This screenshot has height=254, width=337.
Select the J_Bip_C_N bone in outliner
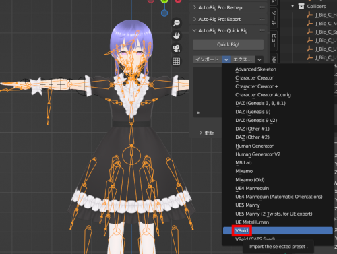coord(326,24)
